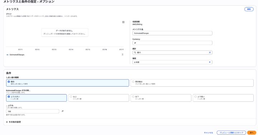Clear the statistic search field
This screenshot has width=258, height=135.
(210, 52)
